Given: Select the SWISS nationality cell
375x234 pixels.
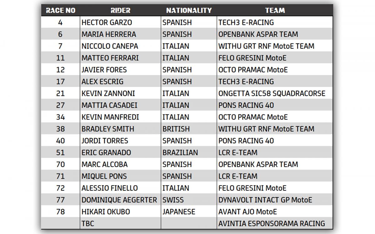Looking at the screenshot, I should 173,200.
